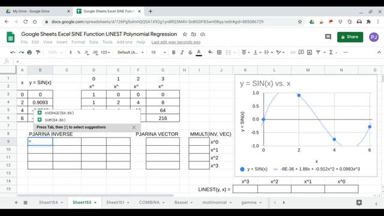384x216 pixels.
Task: Bookmark page with browser star icon
Action: [x=300, y=22]
